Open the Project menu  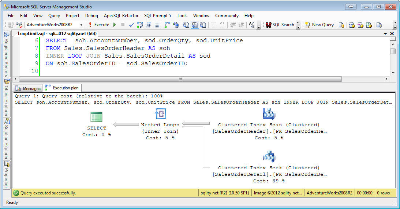[72, 16]
